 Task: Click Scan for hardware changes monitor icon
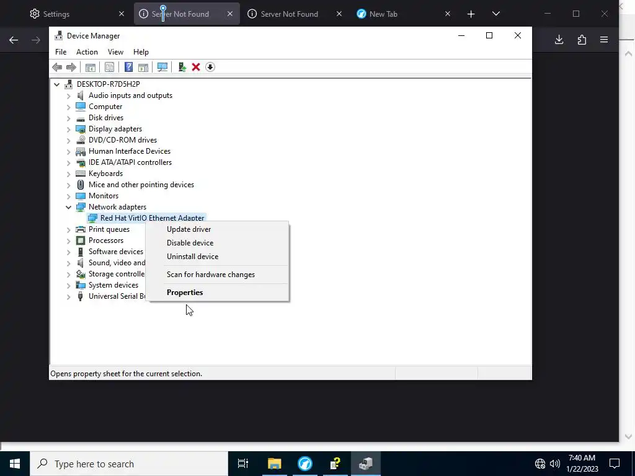point(162,67)
